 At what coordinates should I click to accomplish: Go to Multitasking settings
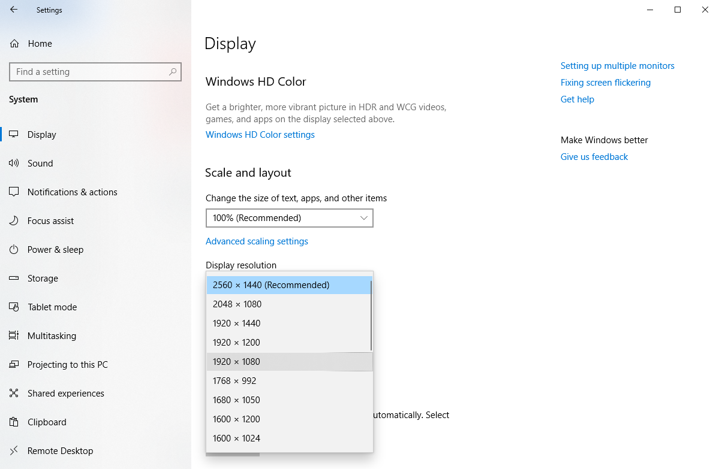pos(95,335)
